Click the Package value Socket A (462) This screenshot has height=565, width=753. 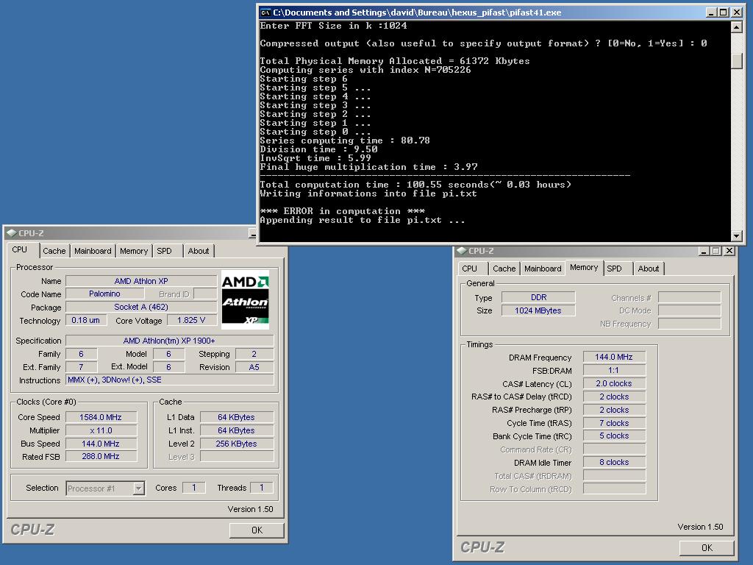tap(141, 307)
